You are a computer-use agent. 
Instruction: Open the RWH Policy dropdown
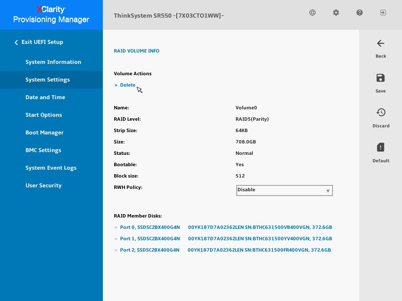(x=285, y=190)
